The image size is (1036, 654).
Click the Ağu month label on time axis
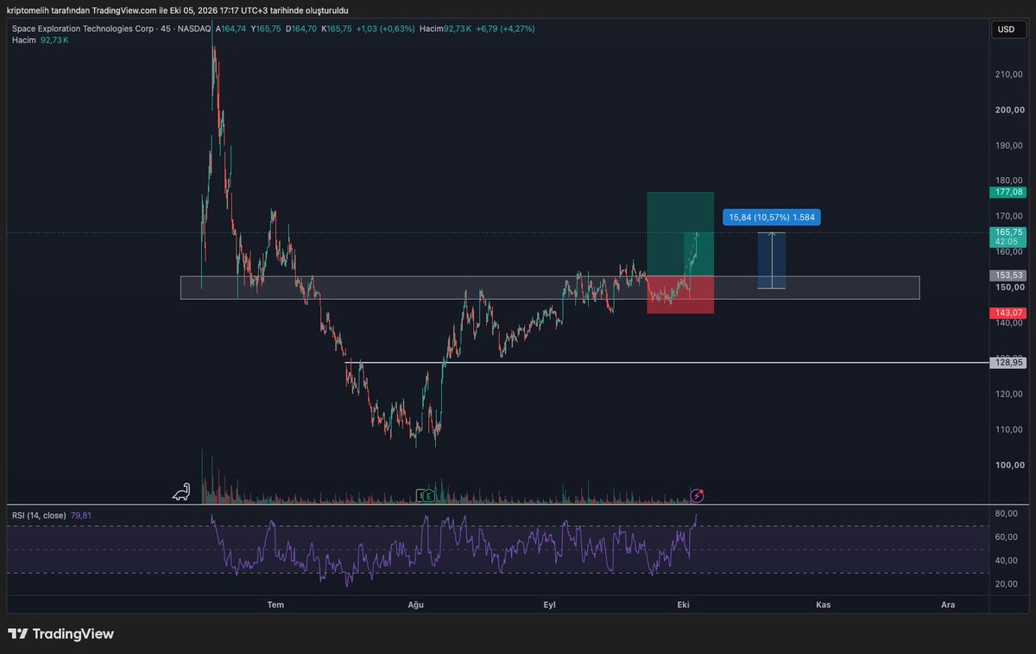point(416,605)
